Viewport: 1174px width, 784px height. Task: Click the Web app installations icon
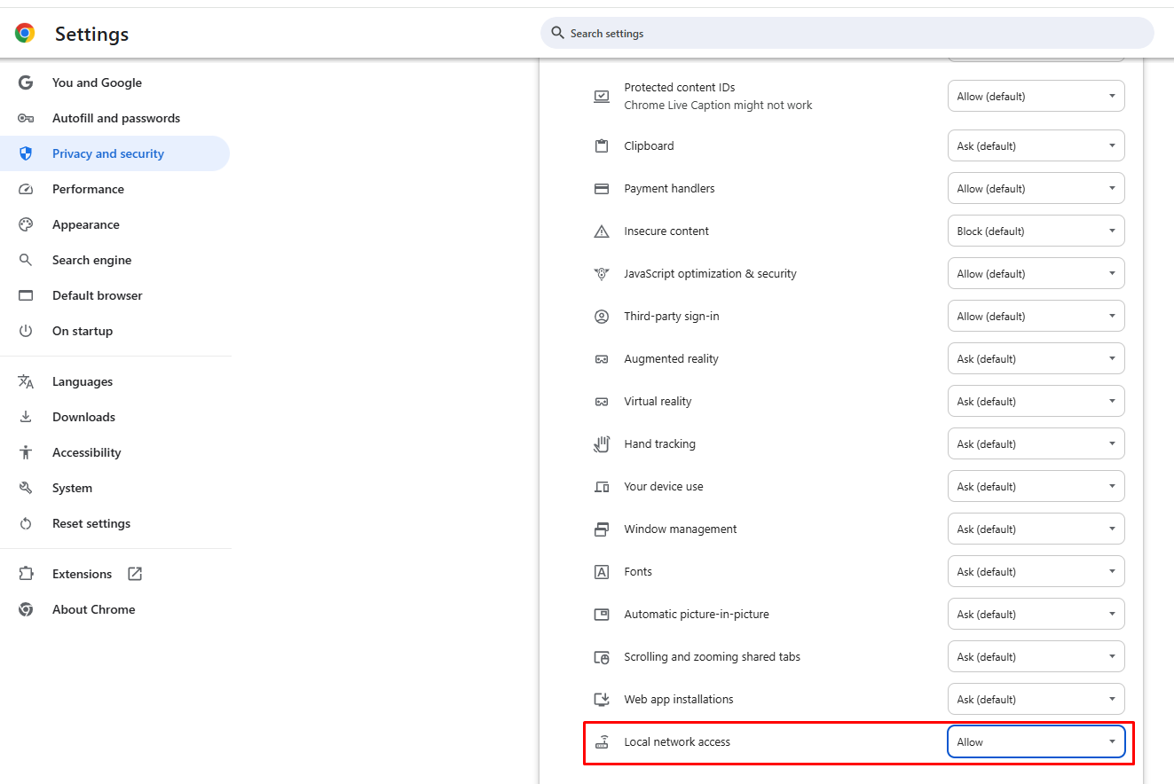pos(602,700)
